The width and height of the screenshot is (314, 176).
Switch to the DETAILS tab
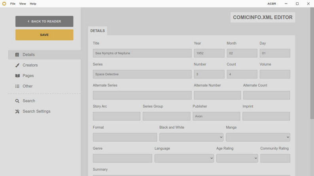pos(98,31)
